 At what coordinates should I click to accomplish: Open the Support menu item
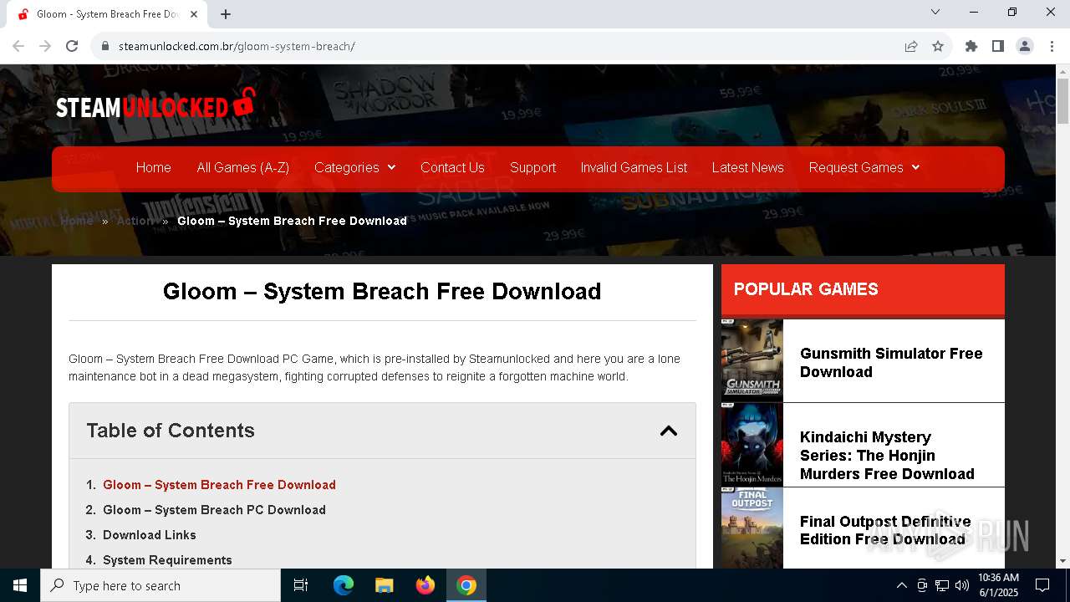coord(532,167)
